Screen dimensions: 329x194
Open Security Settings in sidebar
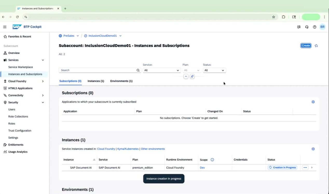pyautogui.click(x=13, y=138)
